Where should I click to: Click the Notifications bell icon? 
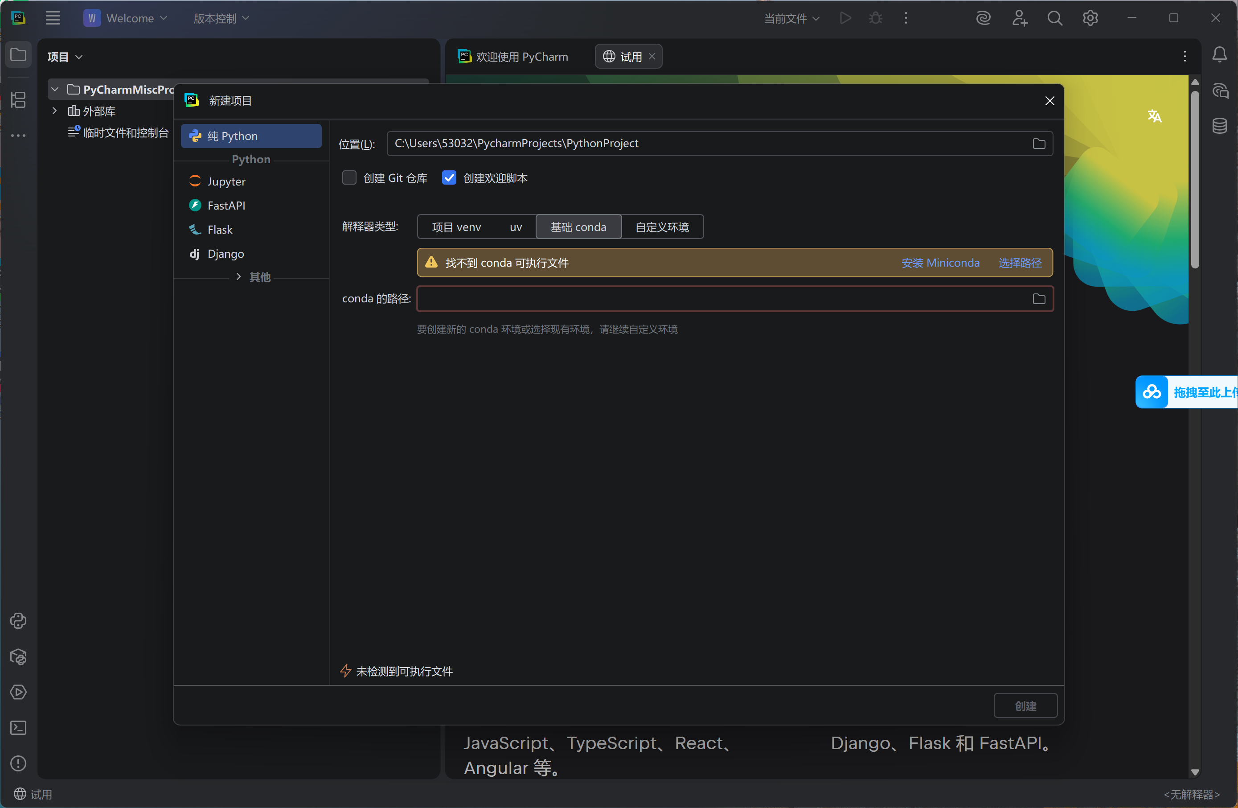(1220, 55)
